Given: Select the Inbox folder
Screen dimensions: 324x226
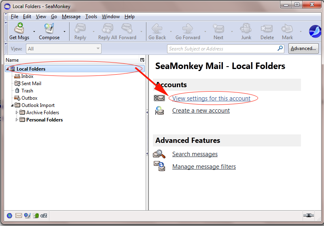Looking at the screenshot, I should pyautogui.click(x=27, y=76).
